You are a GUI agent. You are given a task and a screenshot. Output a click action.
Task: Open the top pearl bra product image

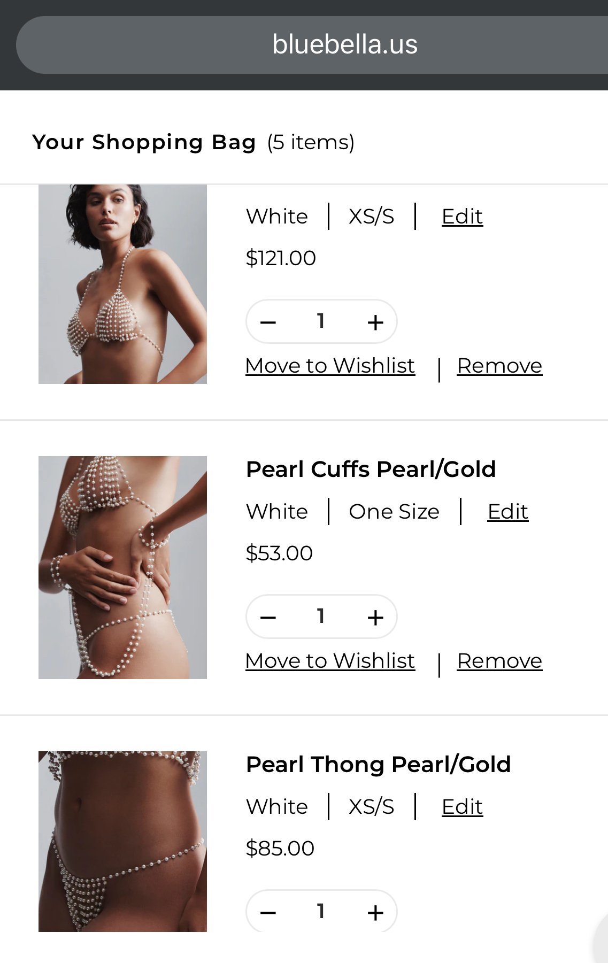tap(122, 284)
